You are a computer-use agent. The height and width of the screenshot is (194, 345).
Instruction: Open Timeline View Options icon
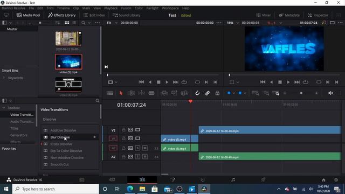[110, 93]
